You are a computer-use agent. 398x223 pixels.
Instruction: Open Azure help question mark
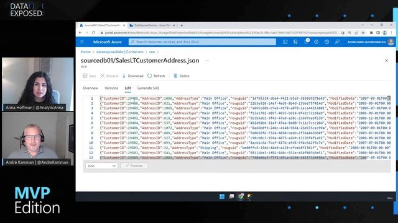coord(326,42)
